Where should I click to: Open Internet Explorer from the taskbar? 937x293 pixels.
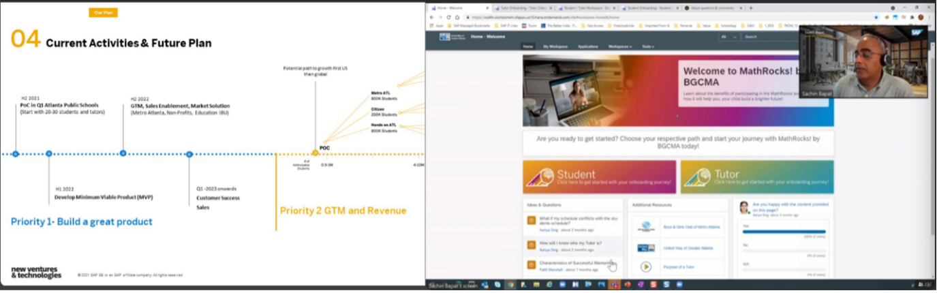point(549,284)
